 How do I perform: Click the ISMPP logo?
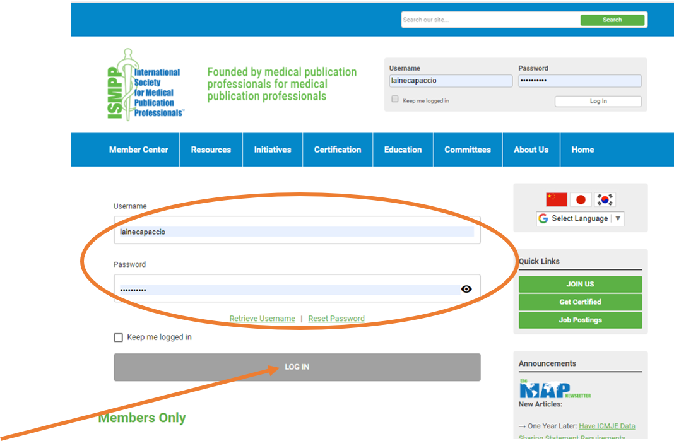[146, 85]
